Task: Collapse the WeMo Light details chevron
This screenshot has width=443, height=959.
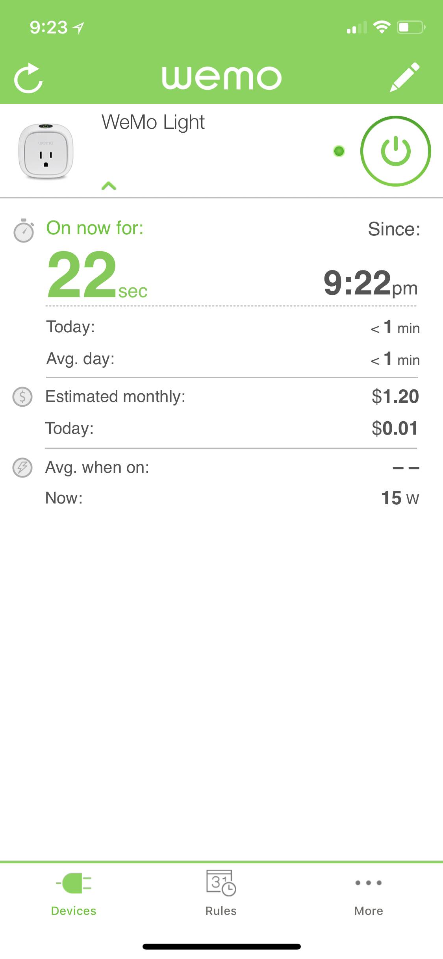Action: [109, 186]
